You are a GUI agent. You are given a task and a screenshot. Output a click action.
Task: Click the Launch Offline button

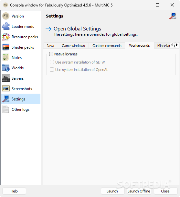(x=139, y=191)
